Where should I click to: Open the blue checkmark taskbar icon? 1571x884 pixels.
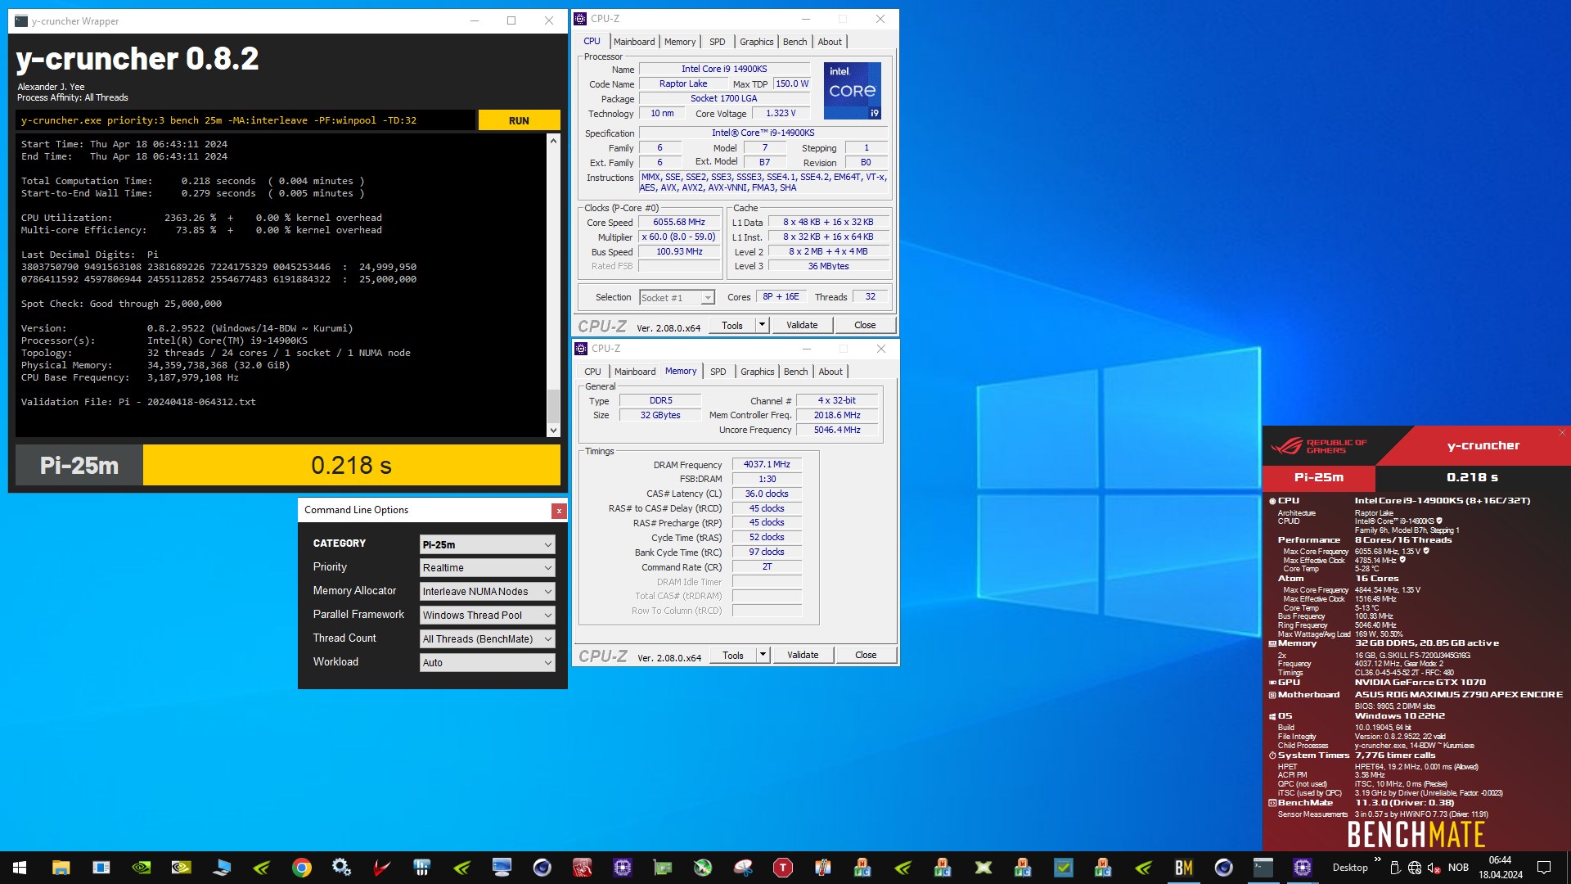(x=1064, y=868)
